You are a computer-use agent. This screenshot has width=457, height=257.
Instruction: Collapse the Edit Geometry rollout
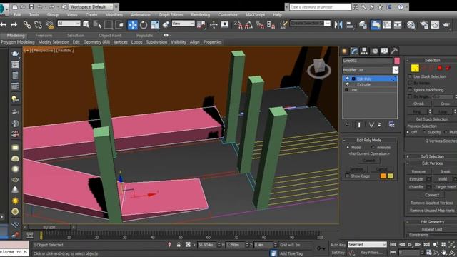432,222
